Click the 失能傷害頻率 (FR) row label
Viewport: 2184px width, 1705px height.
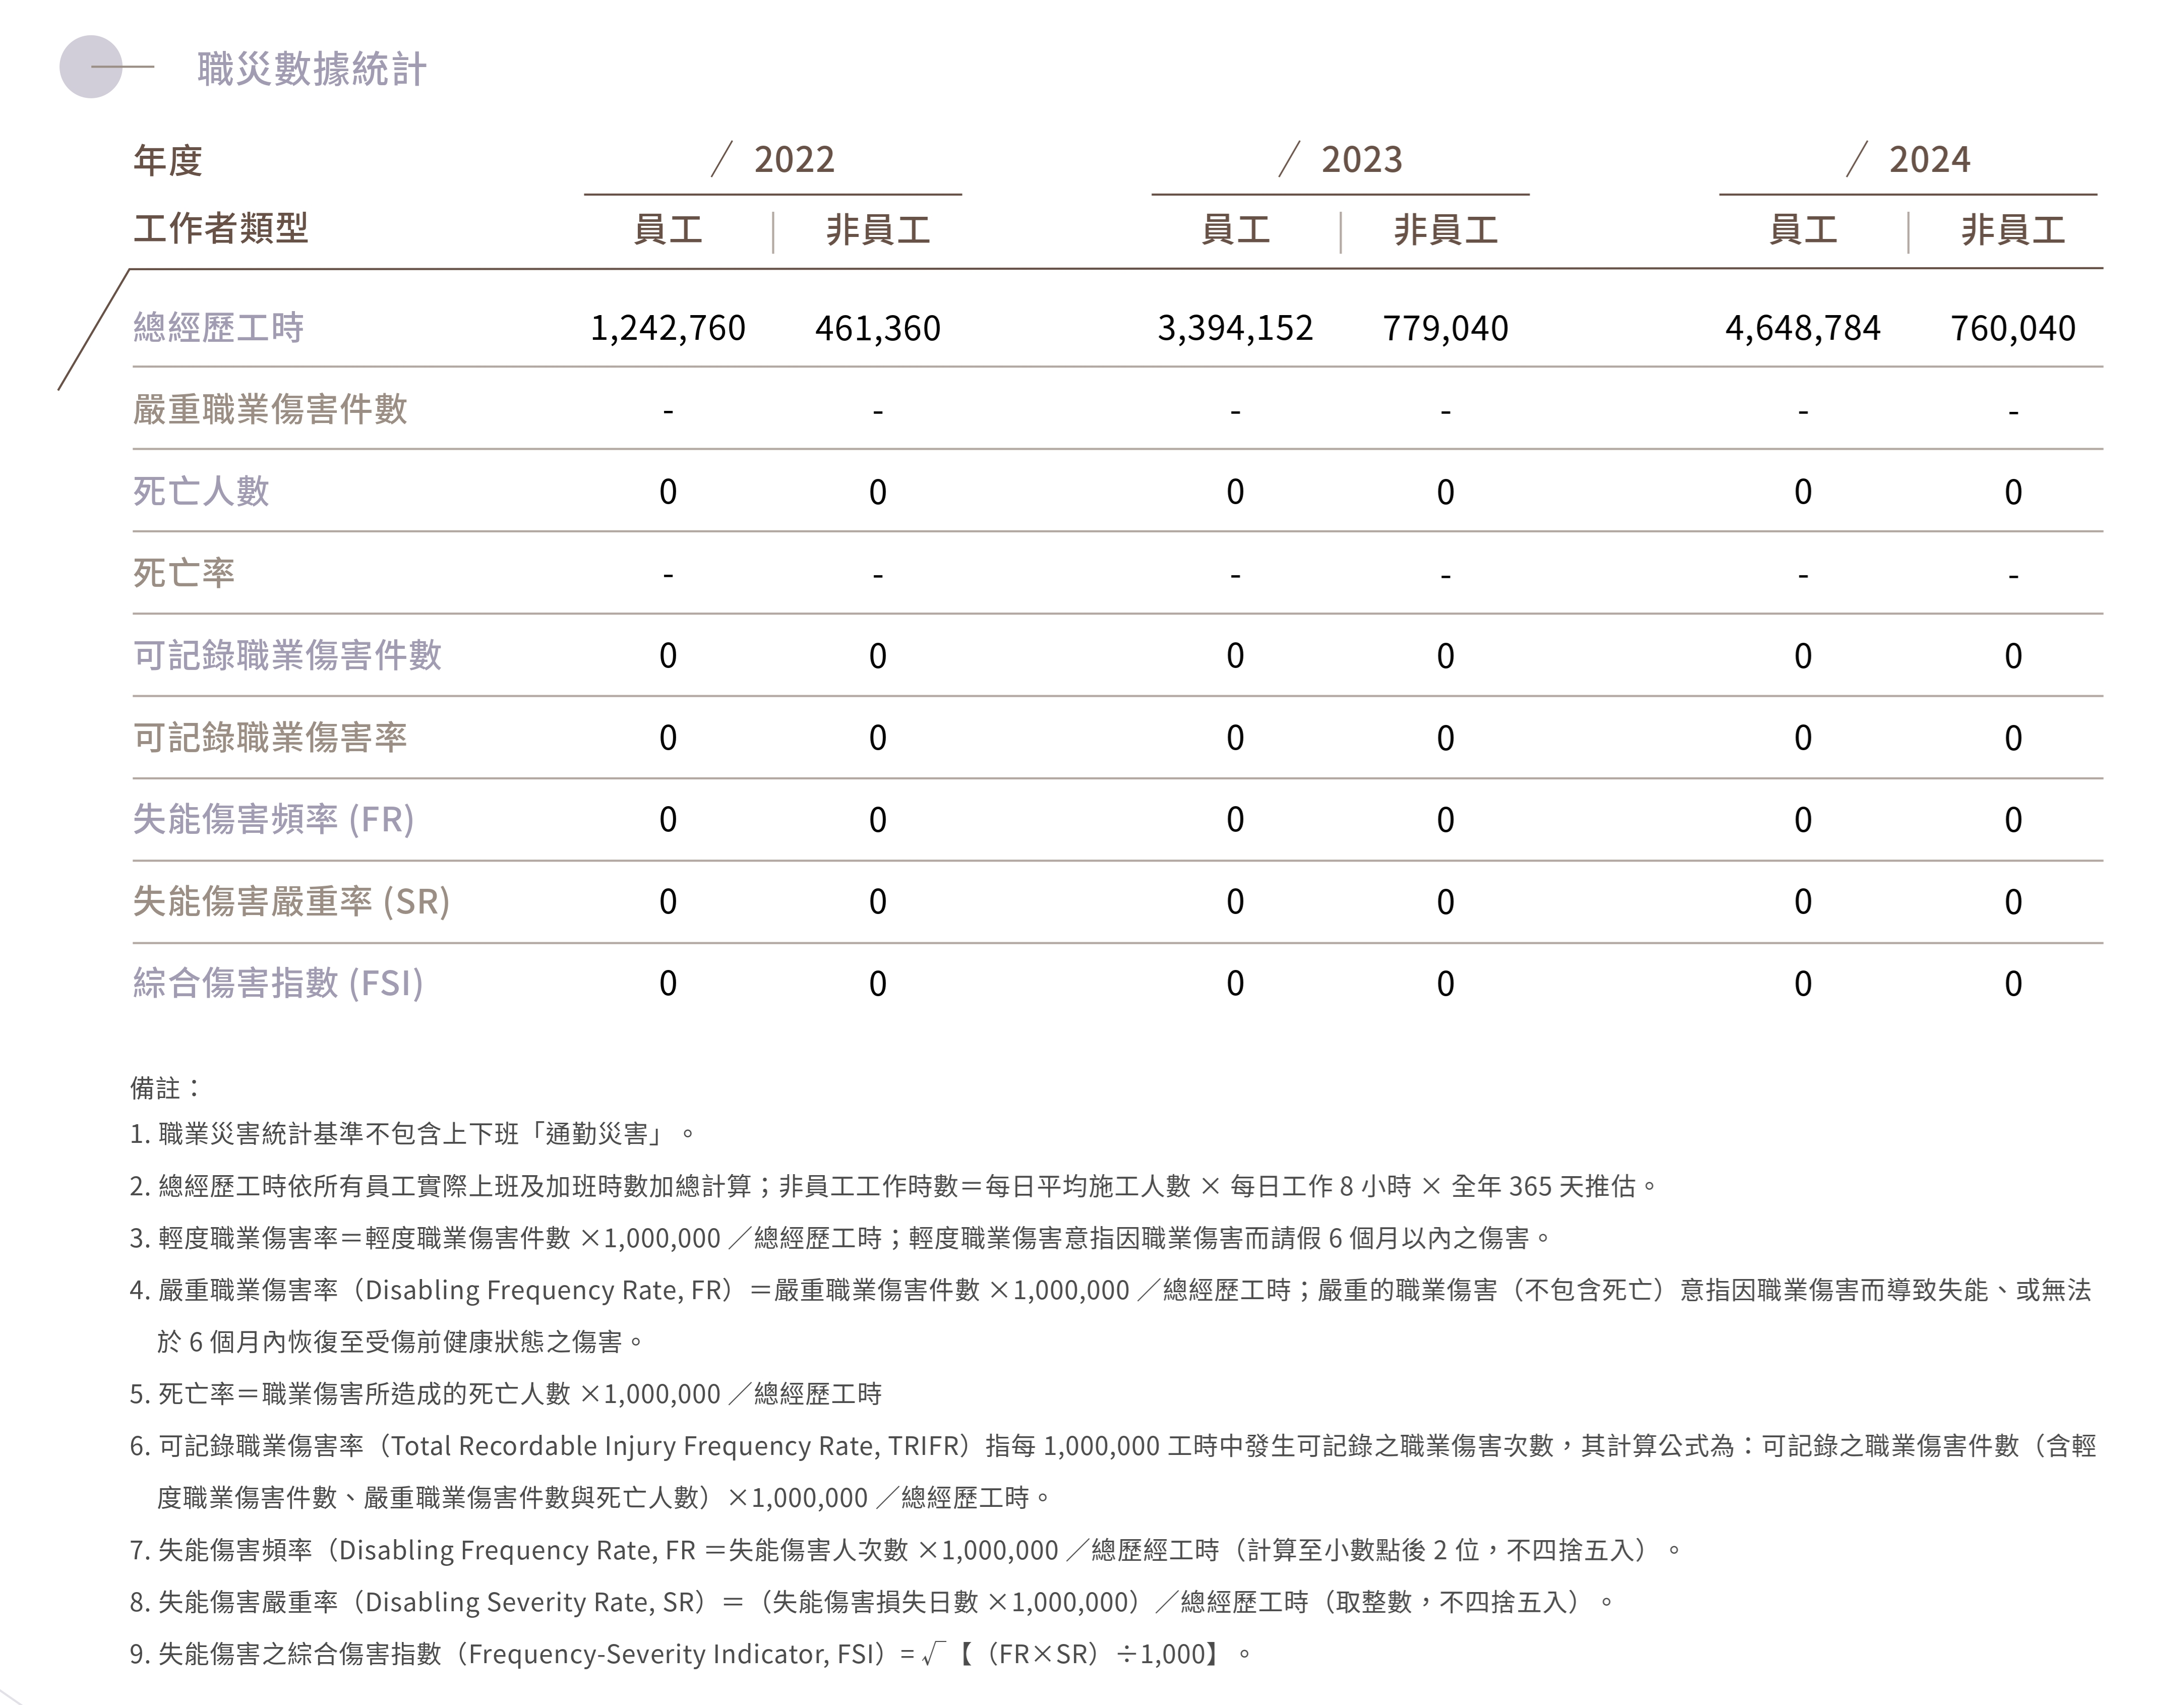click(273, 820)
